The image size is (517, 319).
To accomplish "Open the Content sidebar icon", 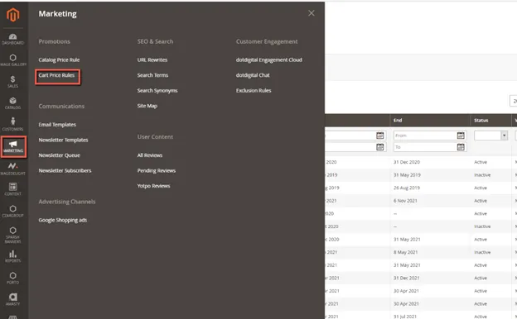I will pyautogui.click(x=13, y=189).
